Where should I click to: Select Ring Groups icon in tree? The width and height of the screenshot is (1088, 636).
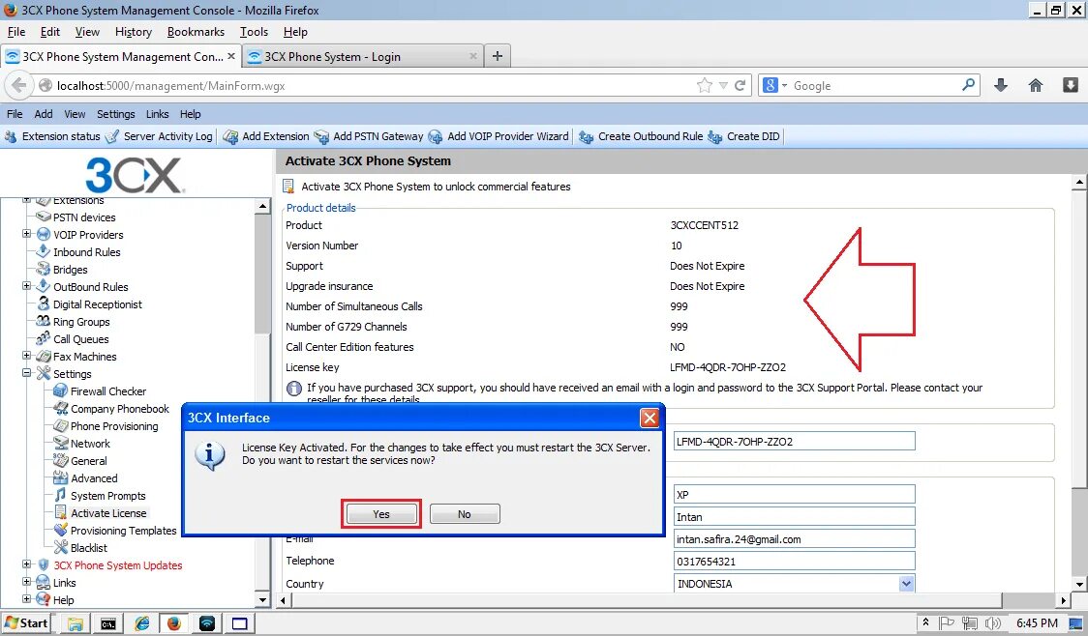tap(44, 321)
